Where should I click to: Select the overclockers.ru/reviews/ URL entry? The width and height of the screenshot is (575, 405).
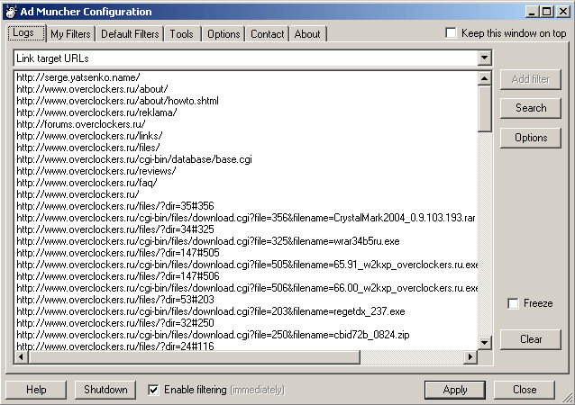[96, 171]
